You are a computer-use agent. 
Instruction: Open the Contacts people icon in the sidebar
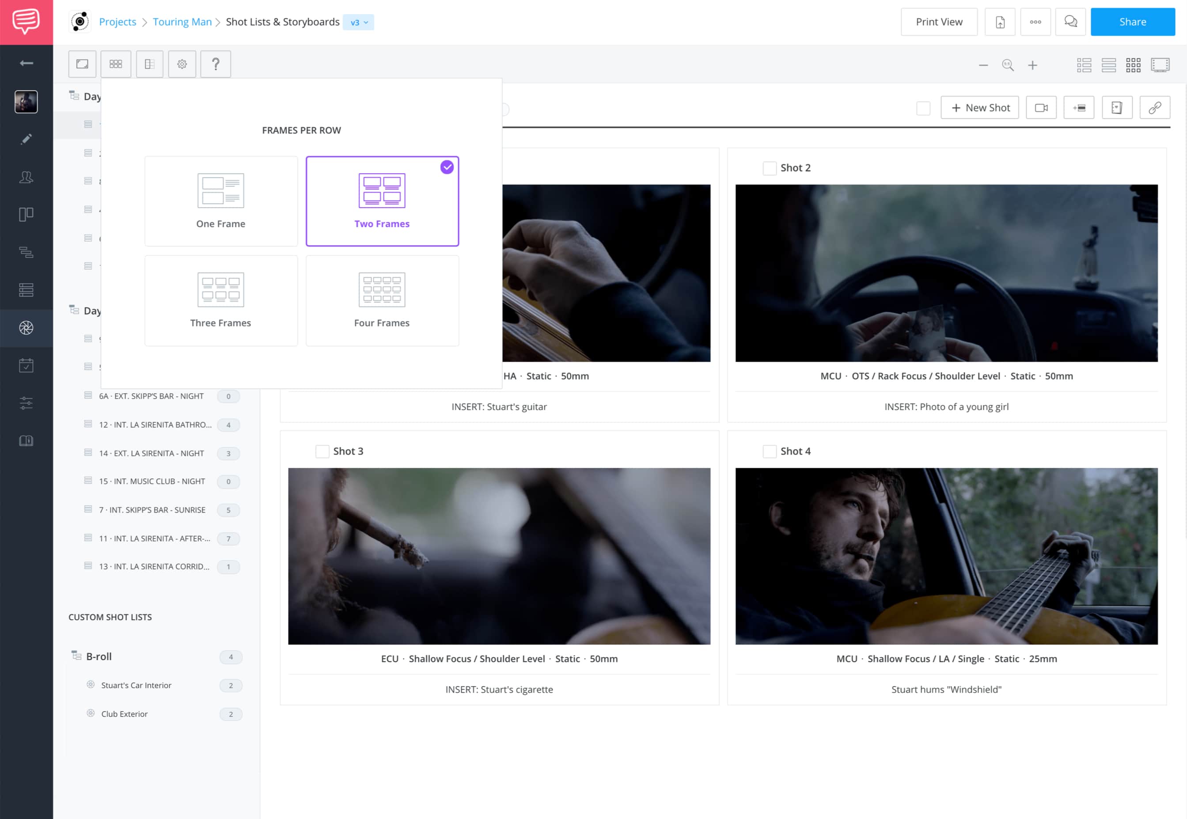coord(26,177)
